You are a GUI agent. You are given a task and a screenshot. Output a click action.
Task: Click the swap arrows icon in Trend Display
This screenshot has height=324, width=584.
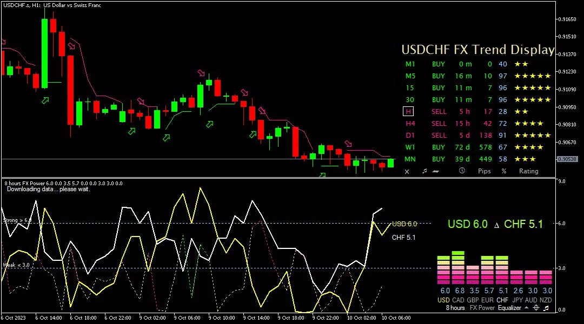click(x=436, y=171)
